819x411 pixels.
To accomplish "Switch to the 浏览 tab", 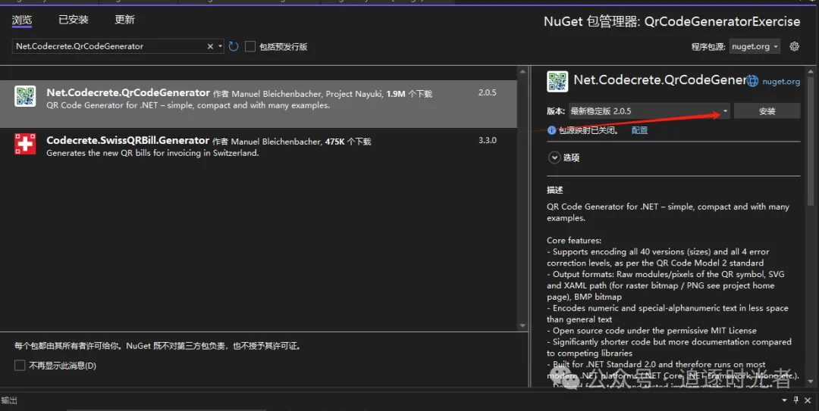I will (22, 20).
